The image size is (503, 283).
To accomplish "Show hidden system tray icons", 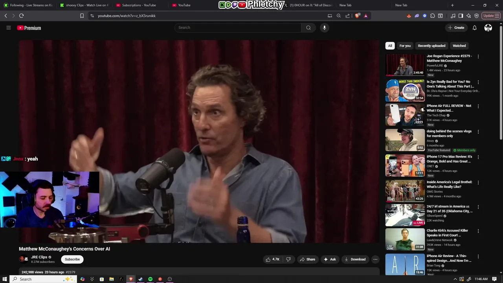I will (455, 279).
